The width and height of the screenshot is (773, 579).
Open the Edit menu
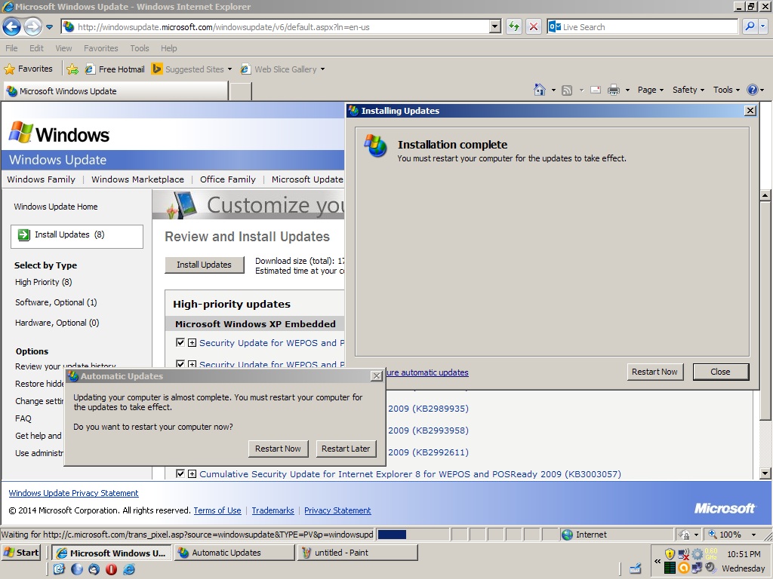point(36,48)
